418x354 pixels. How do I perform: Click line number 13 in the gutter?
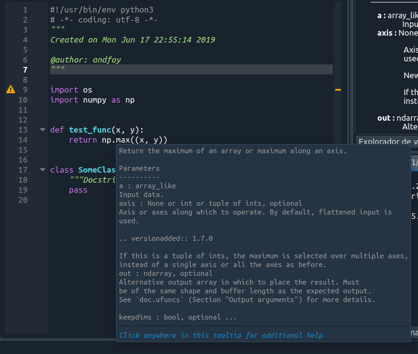23,130
